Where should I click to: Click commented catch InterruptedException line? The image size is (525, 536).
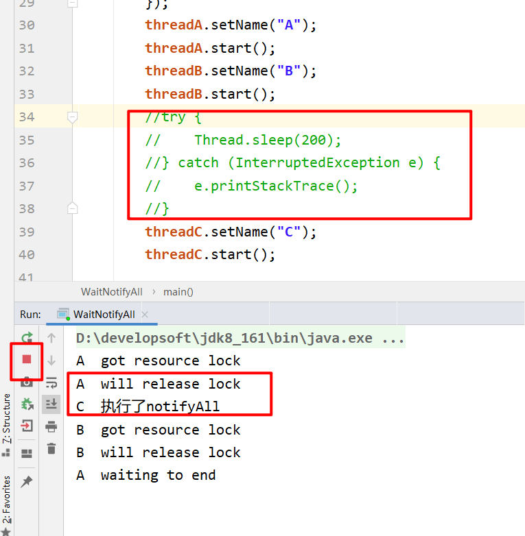point(292,162)
